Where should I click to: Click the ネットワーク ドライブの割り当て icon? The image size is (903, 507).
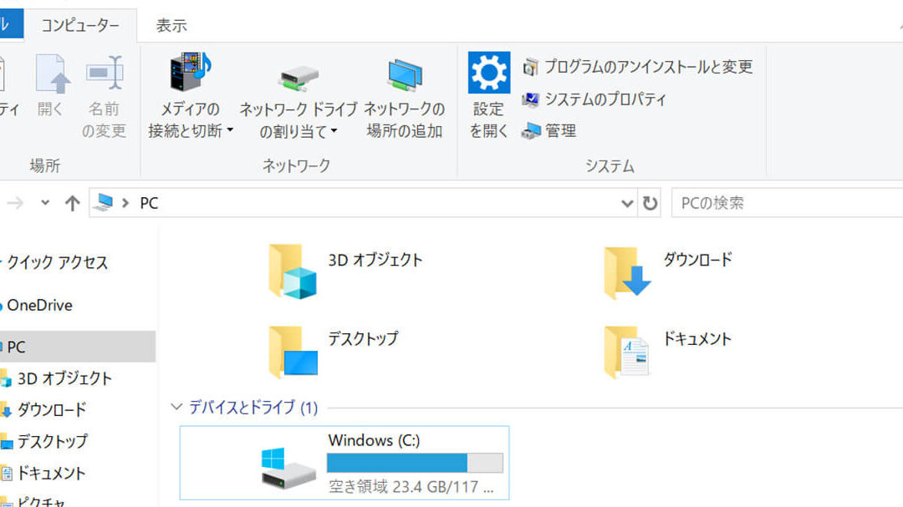tap(298, 77)
